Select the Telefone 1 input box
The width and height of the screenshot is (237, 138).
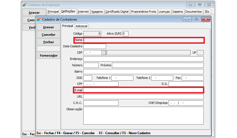click(122, 78)
